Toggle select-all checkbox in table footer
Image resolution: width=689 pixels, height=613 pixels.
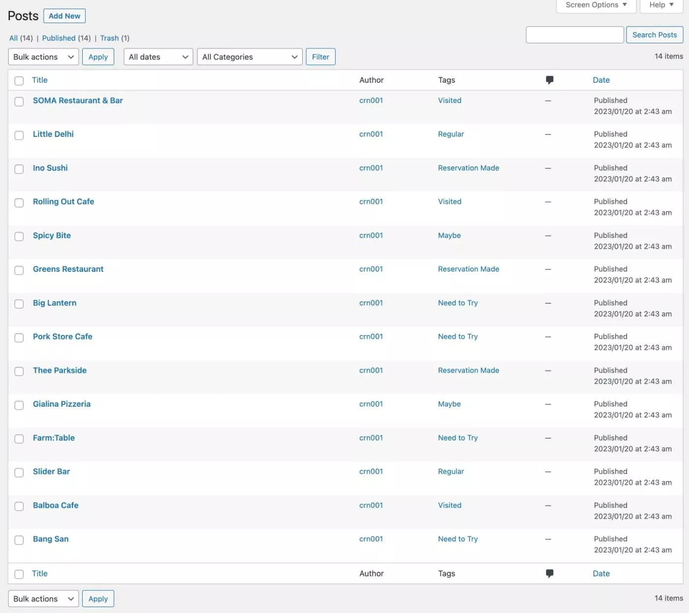pyautogui.click(x=19, y=575)
